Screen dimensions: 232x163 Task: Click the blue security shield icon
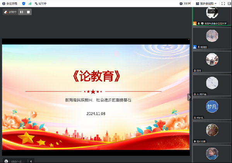click(24, 3)
